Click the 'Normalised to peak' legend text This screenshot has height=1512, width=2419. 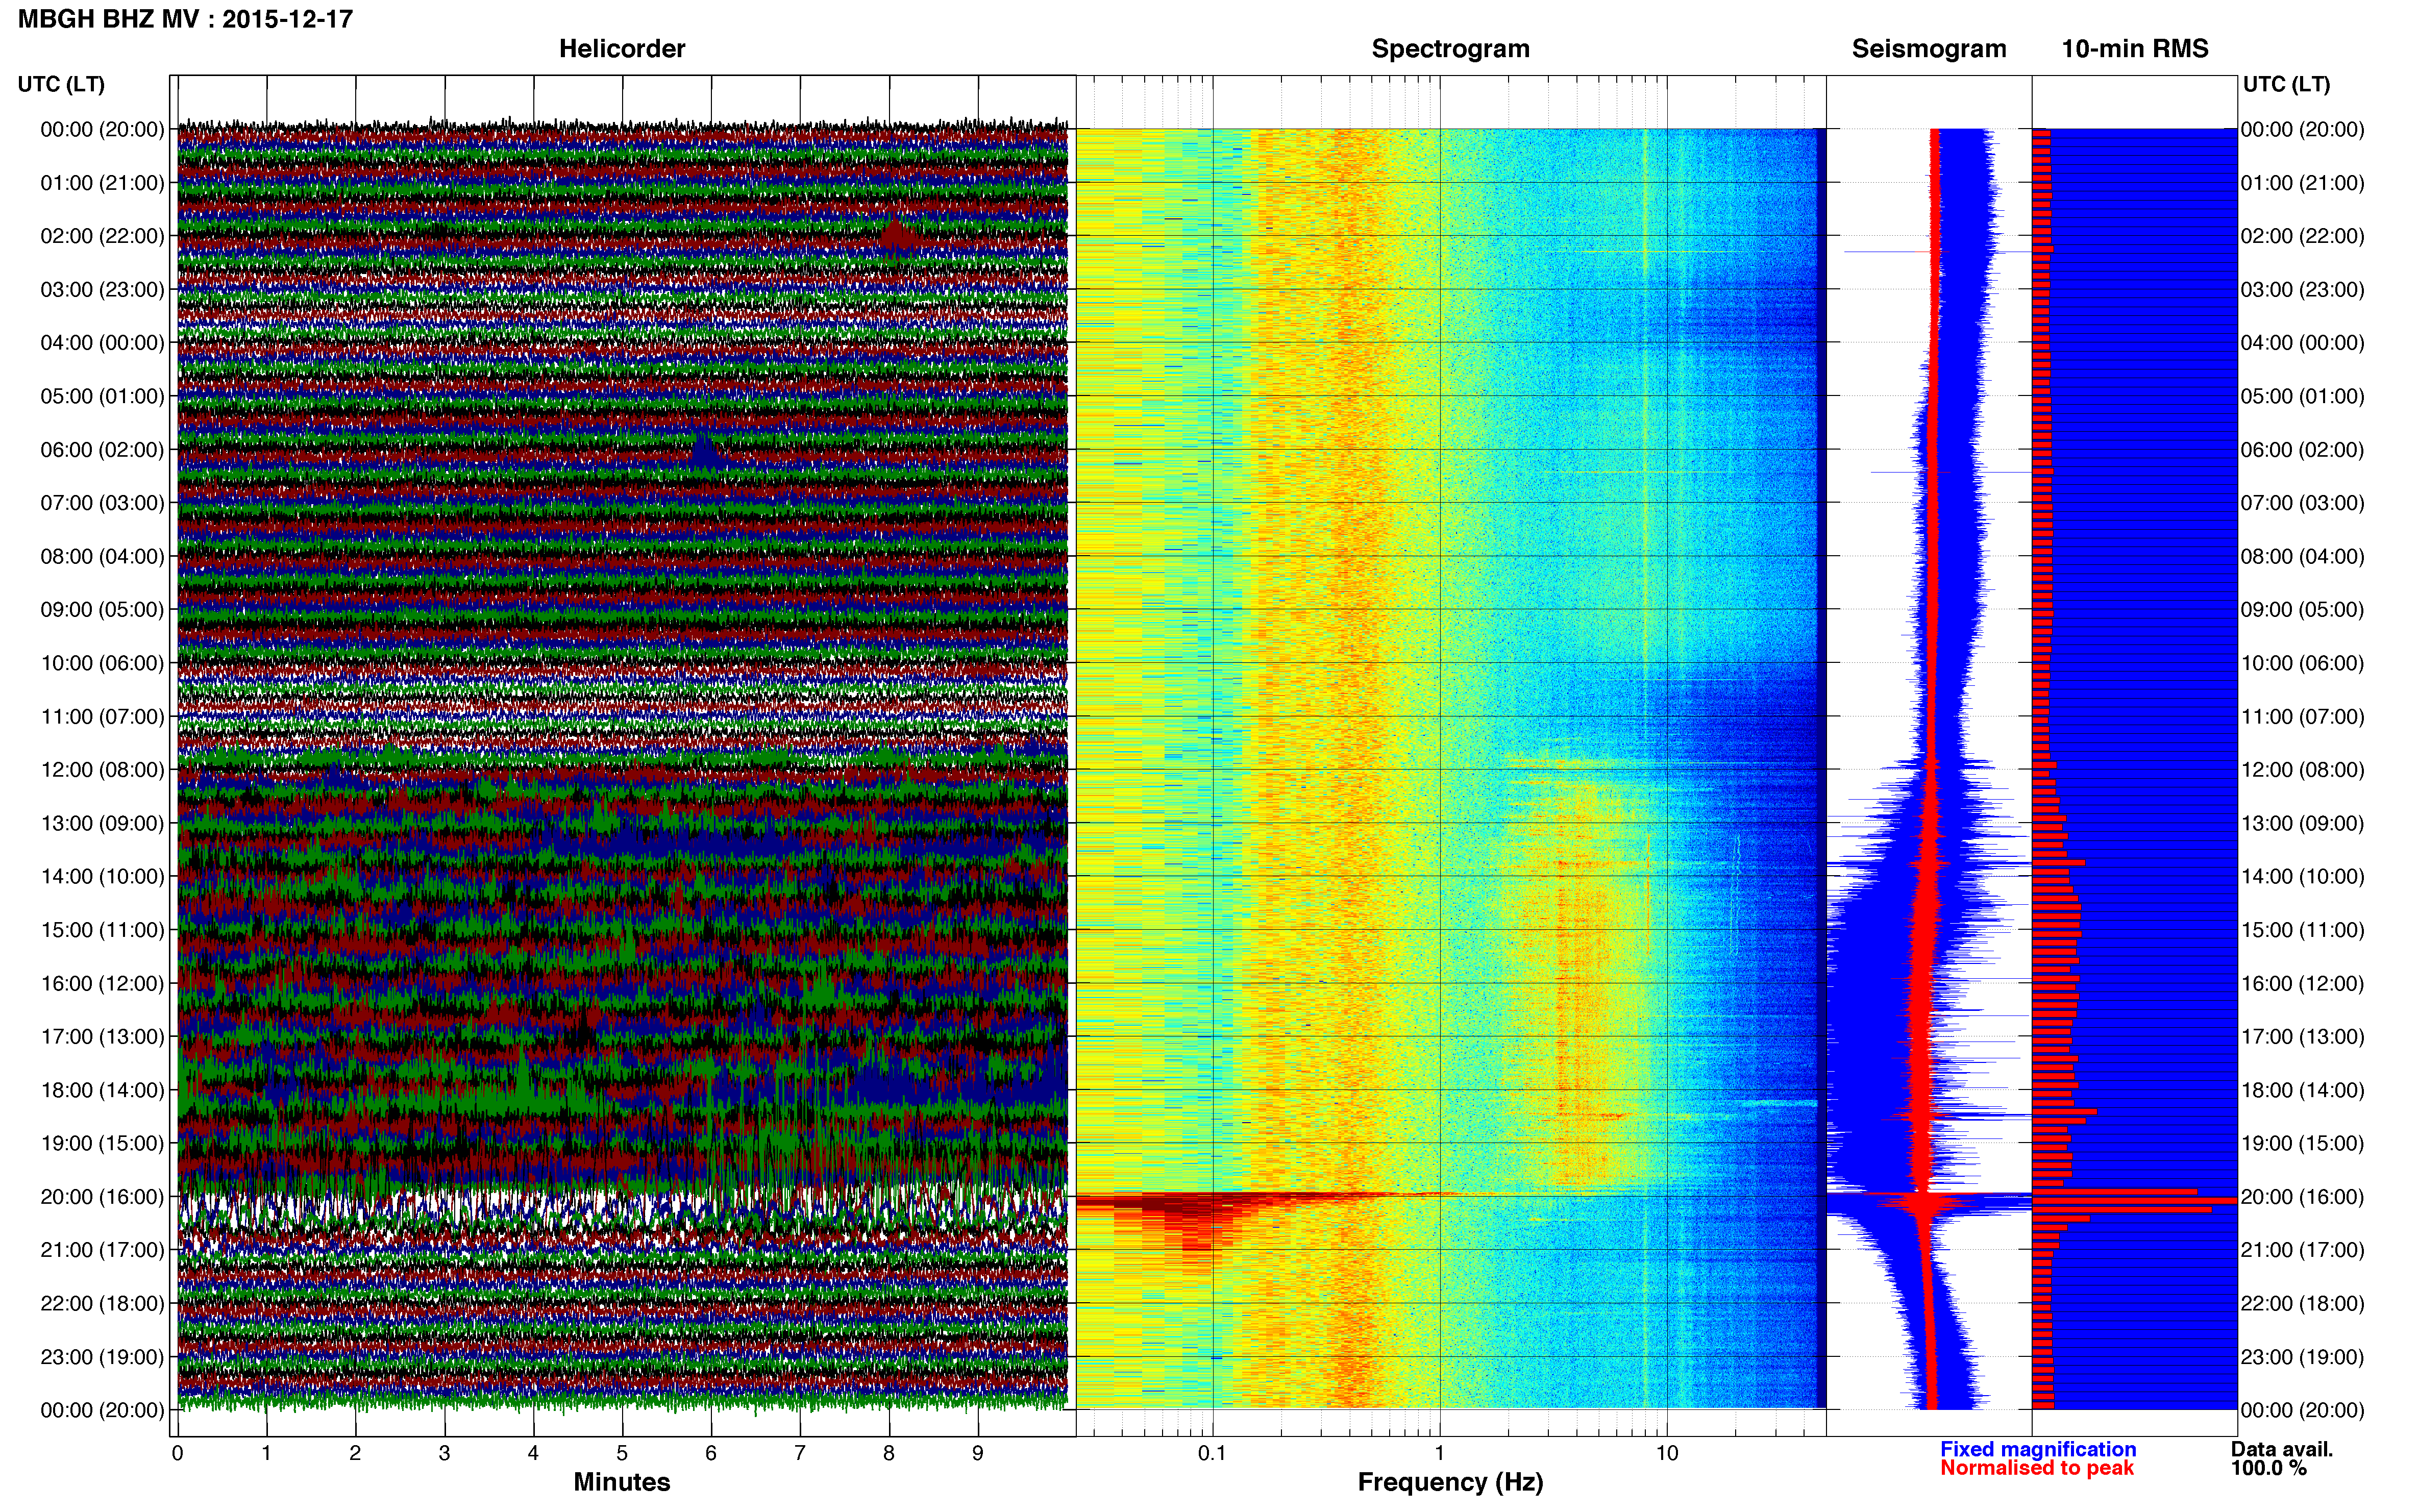click(2037, 1468)
